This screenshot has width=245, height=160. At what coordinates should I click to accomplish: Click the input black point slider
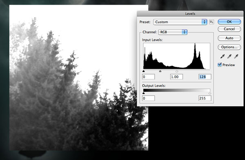[x=144, y=71]
